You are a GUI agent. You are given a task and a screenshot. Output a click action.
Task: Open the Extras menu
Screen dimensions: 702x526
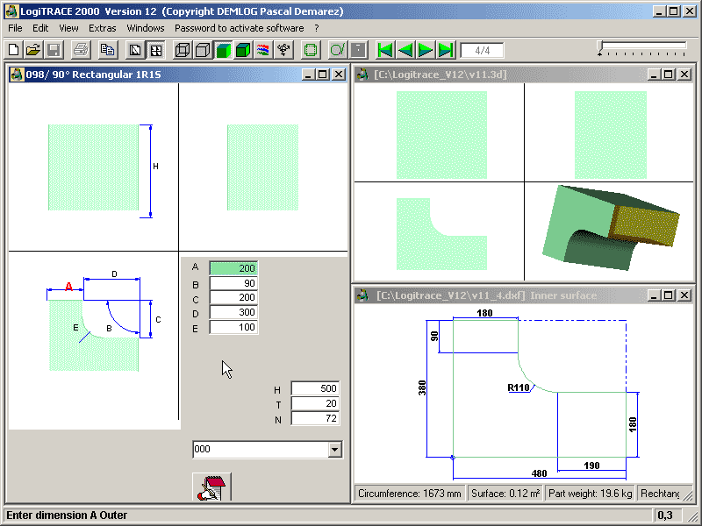click(102, 28)
